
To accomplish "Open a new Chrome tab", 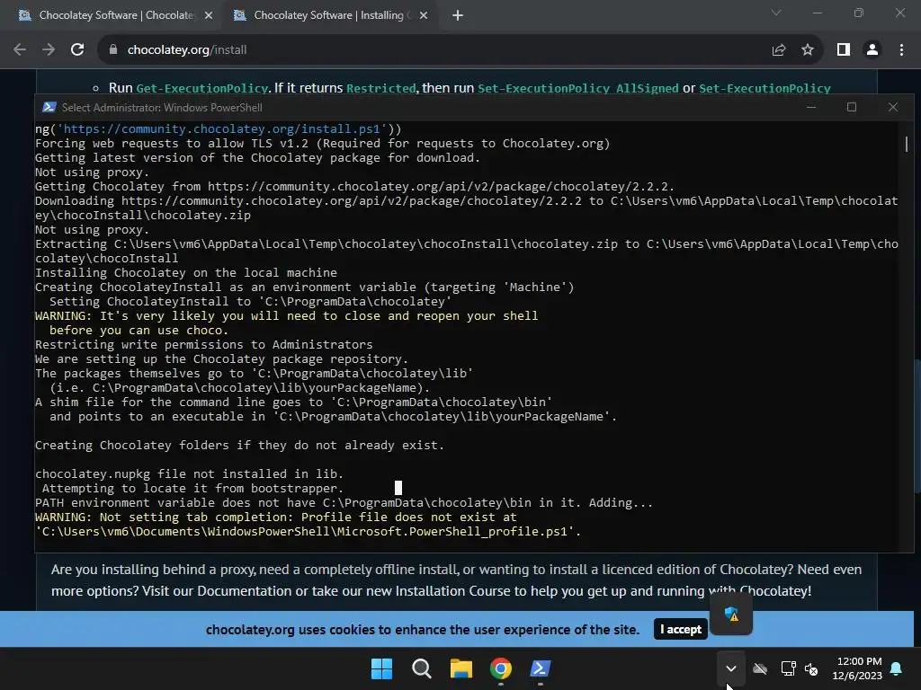I will (458, 15).
